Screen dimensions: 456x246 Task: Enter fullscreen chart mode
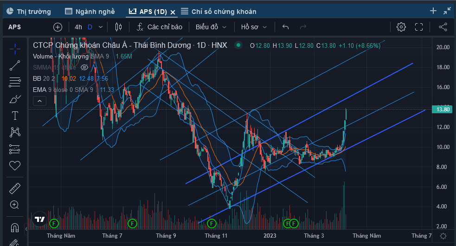419,27
